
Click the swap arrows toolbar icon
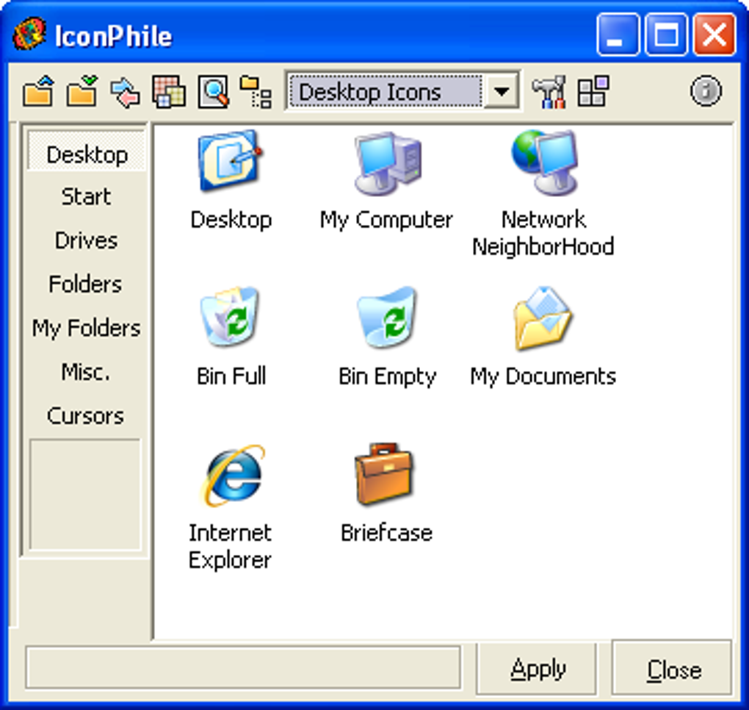click(125, 92)
